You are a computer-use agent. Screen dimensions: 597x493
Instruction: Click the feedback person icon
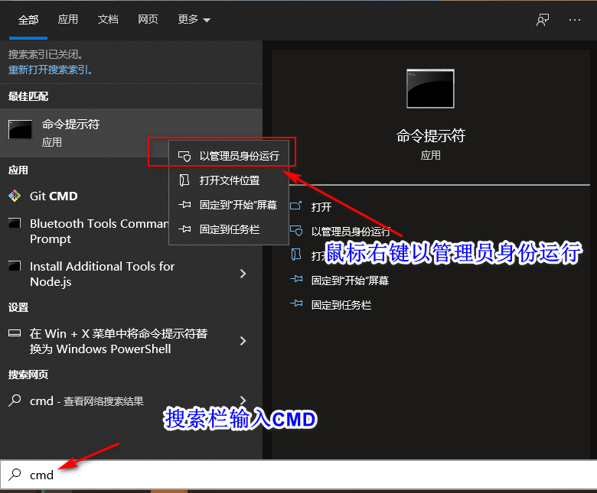[x=543, y=20]
